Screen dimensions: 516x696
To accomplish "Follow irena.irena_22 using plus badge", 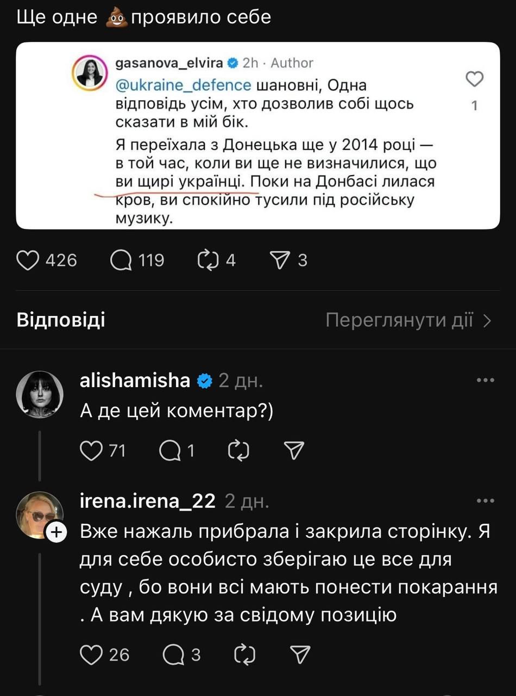I will click(x=57, y=533).
